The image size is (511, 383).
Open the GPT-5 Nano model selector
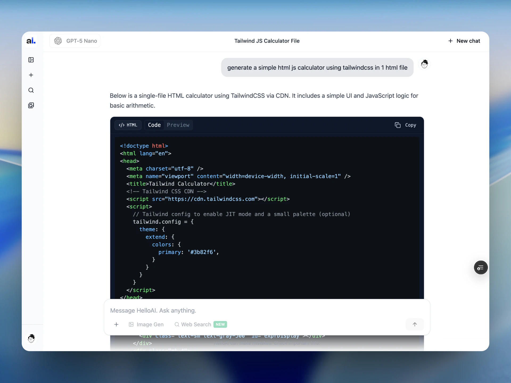pyautogui.click(x=75, y=41)
